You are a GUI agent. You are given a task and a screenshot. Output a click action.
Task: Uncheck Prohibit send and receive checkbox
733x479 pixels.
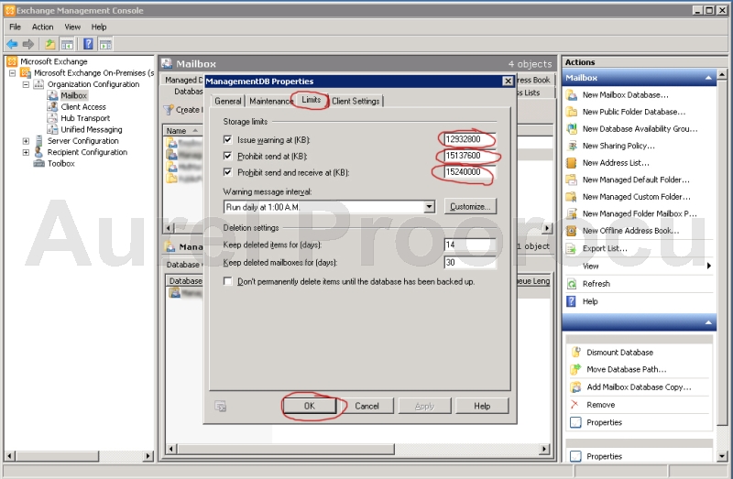227,172
